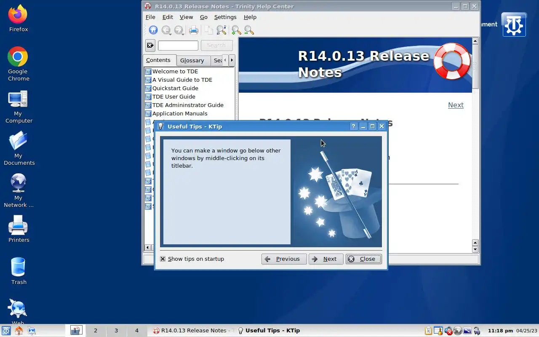Click the Next tip button in KTip
539x337 pixels.
[x=326, y=259]
